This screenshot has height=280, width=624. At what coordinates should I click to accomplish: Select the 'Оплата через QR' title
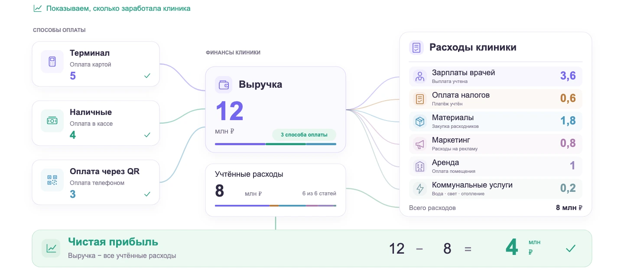[104, 172]
